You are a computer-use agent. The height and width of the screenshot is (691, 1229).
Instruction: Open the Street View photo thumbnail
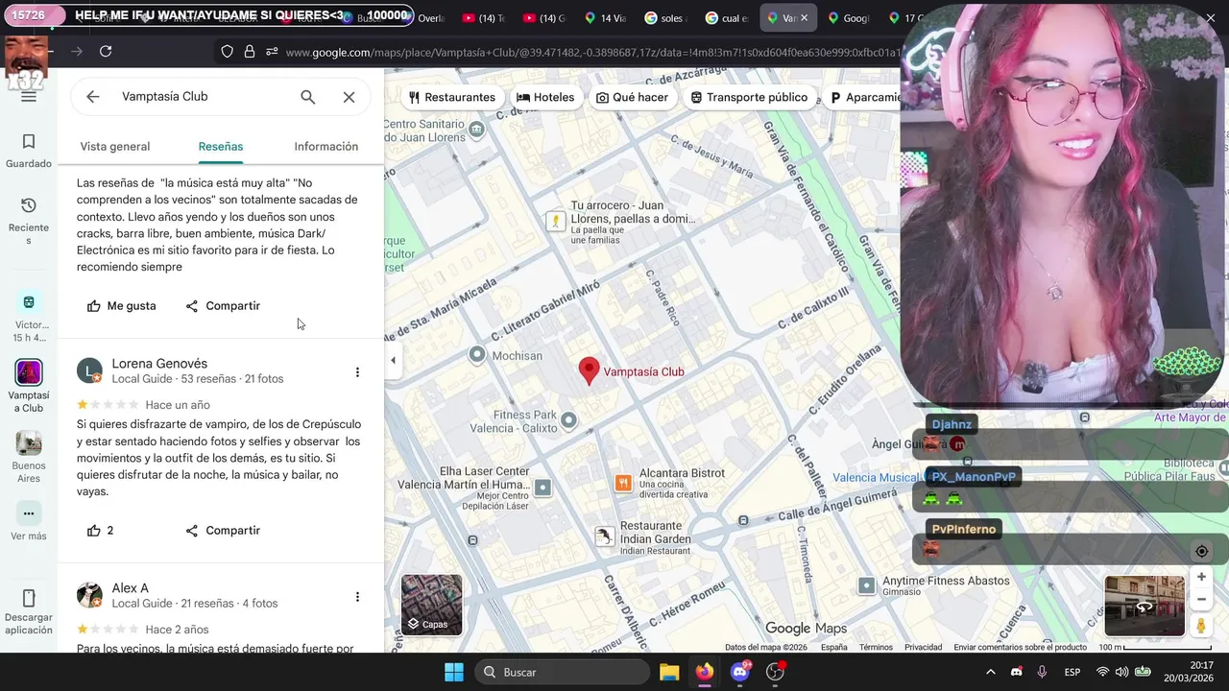click(1145, 606)
